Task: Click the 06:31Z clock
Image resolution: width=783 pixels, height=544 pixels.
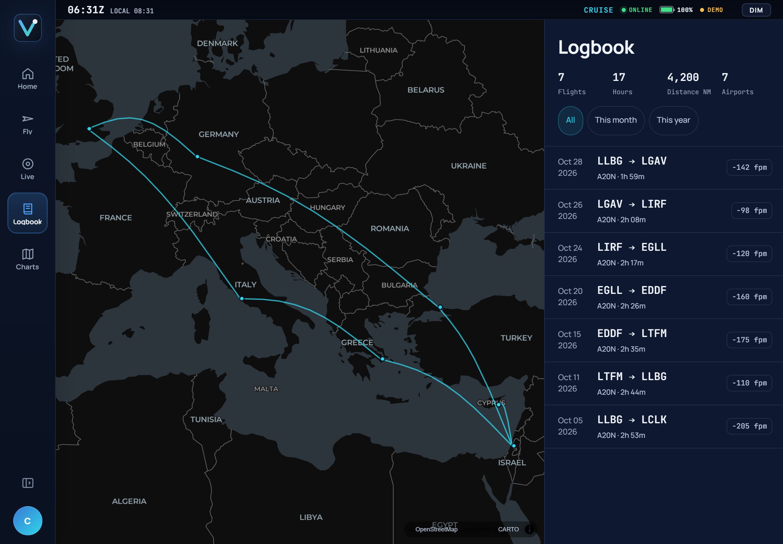Action: pos(86,10)
